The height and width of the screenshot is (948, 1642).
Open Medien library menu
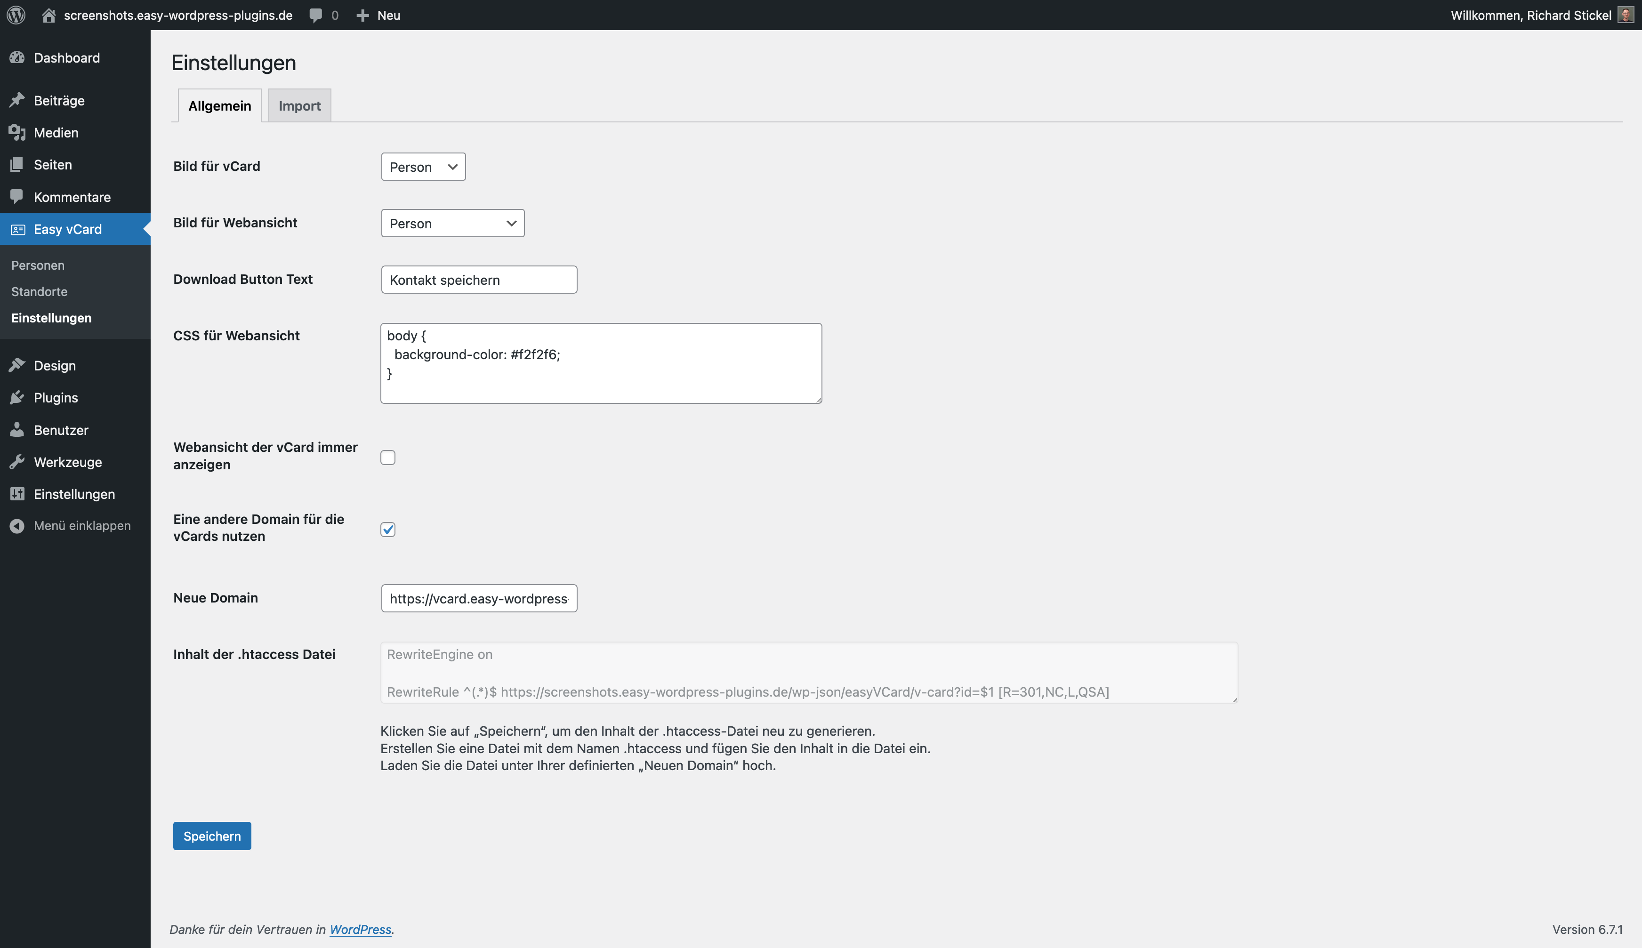pyautogui.click(x=75, y=132)
